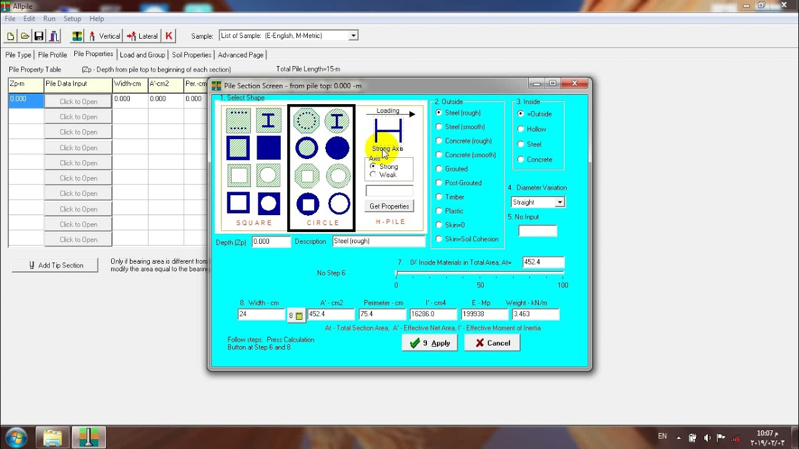This screenshot has width=799, height=449.
Task: Click the 9 Apply button
Action: pyautogui.click(x=430, y=343)
